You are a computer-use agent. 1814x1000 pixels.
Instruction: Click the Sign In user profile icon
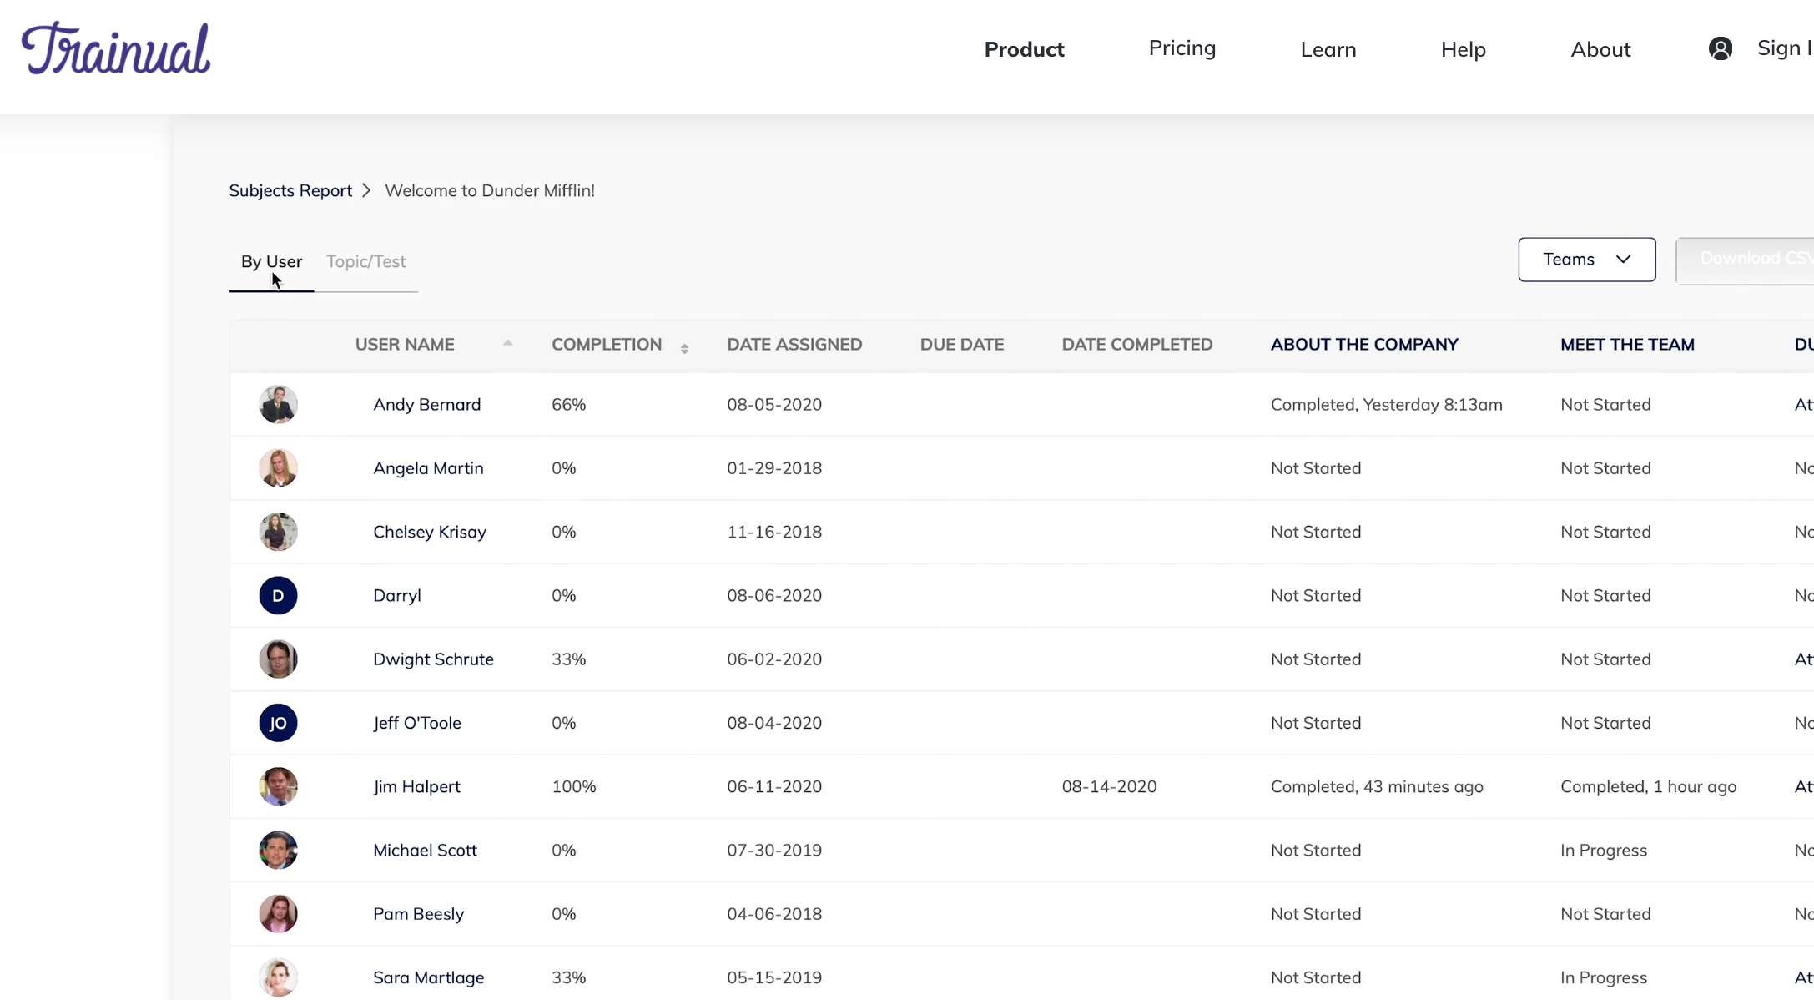pos(1720,48)
